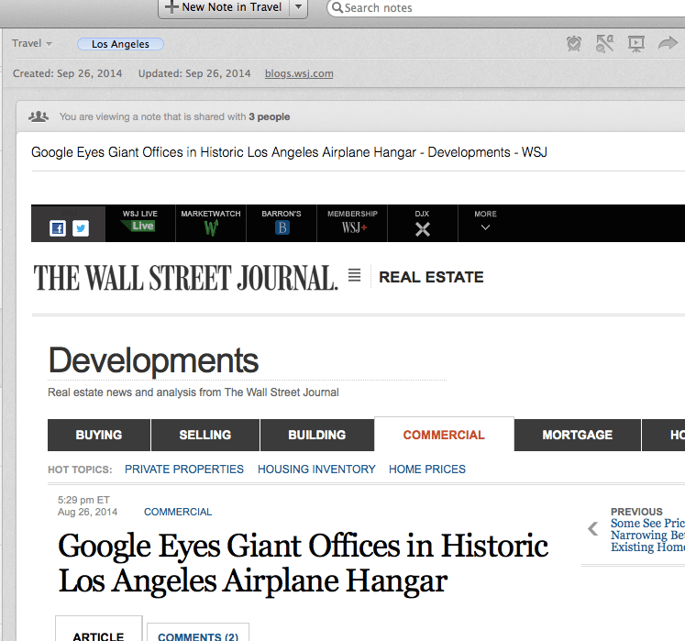
Task: Start presentation mode for this note
Action: 635,43
